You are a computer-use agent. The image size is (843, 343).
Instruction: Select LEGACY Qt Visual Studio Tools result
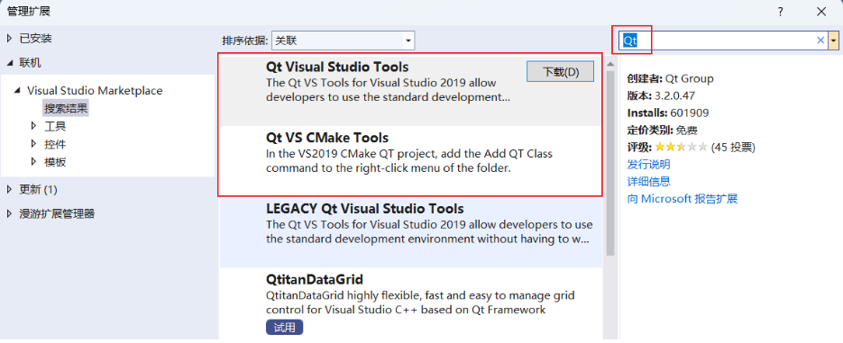tap(411, 232)
